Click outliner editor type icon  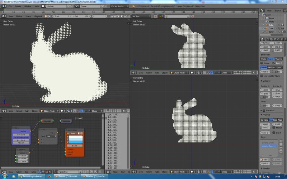(x=263, y=11)
